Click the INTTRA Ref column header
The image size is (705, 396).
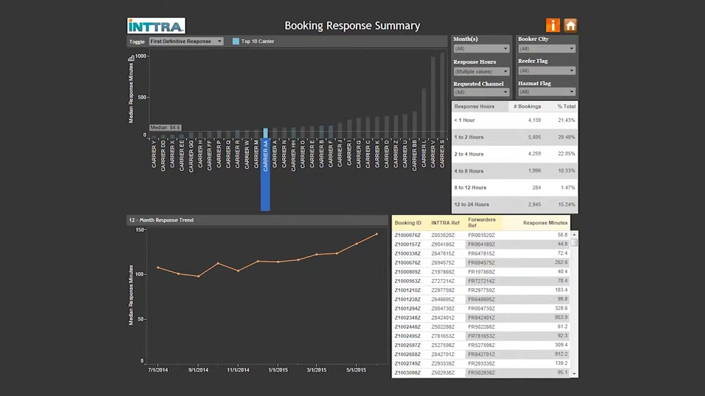coord(445,223)
